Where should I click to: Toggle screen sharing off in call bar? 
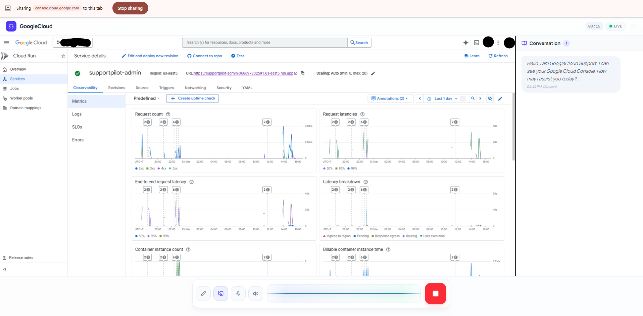point(221,294)
